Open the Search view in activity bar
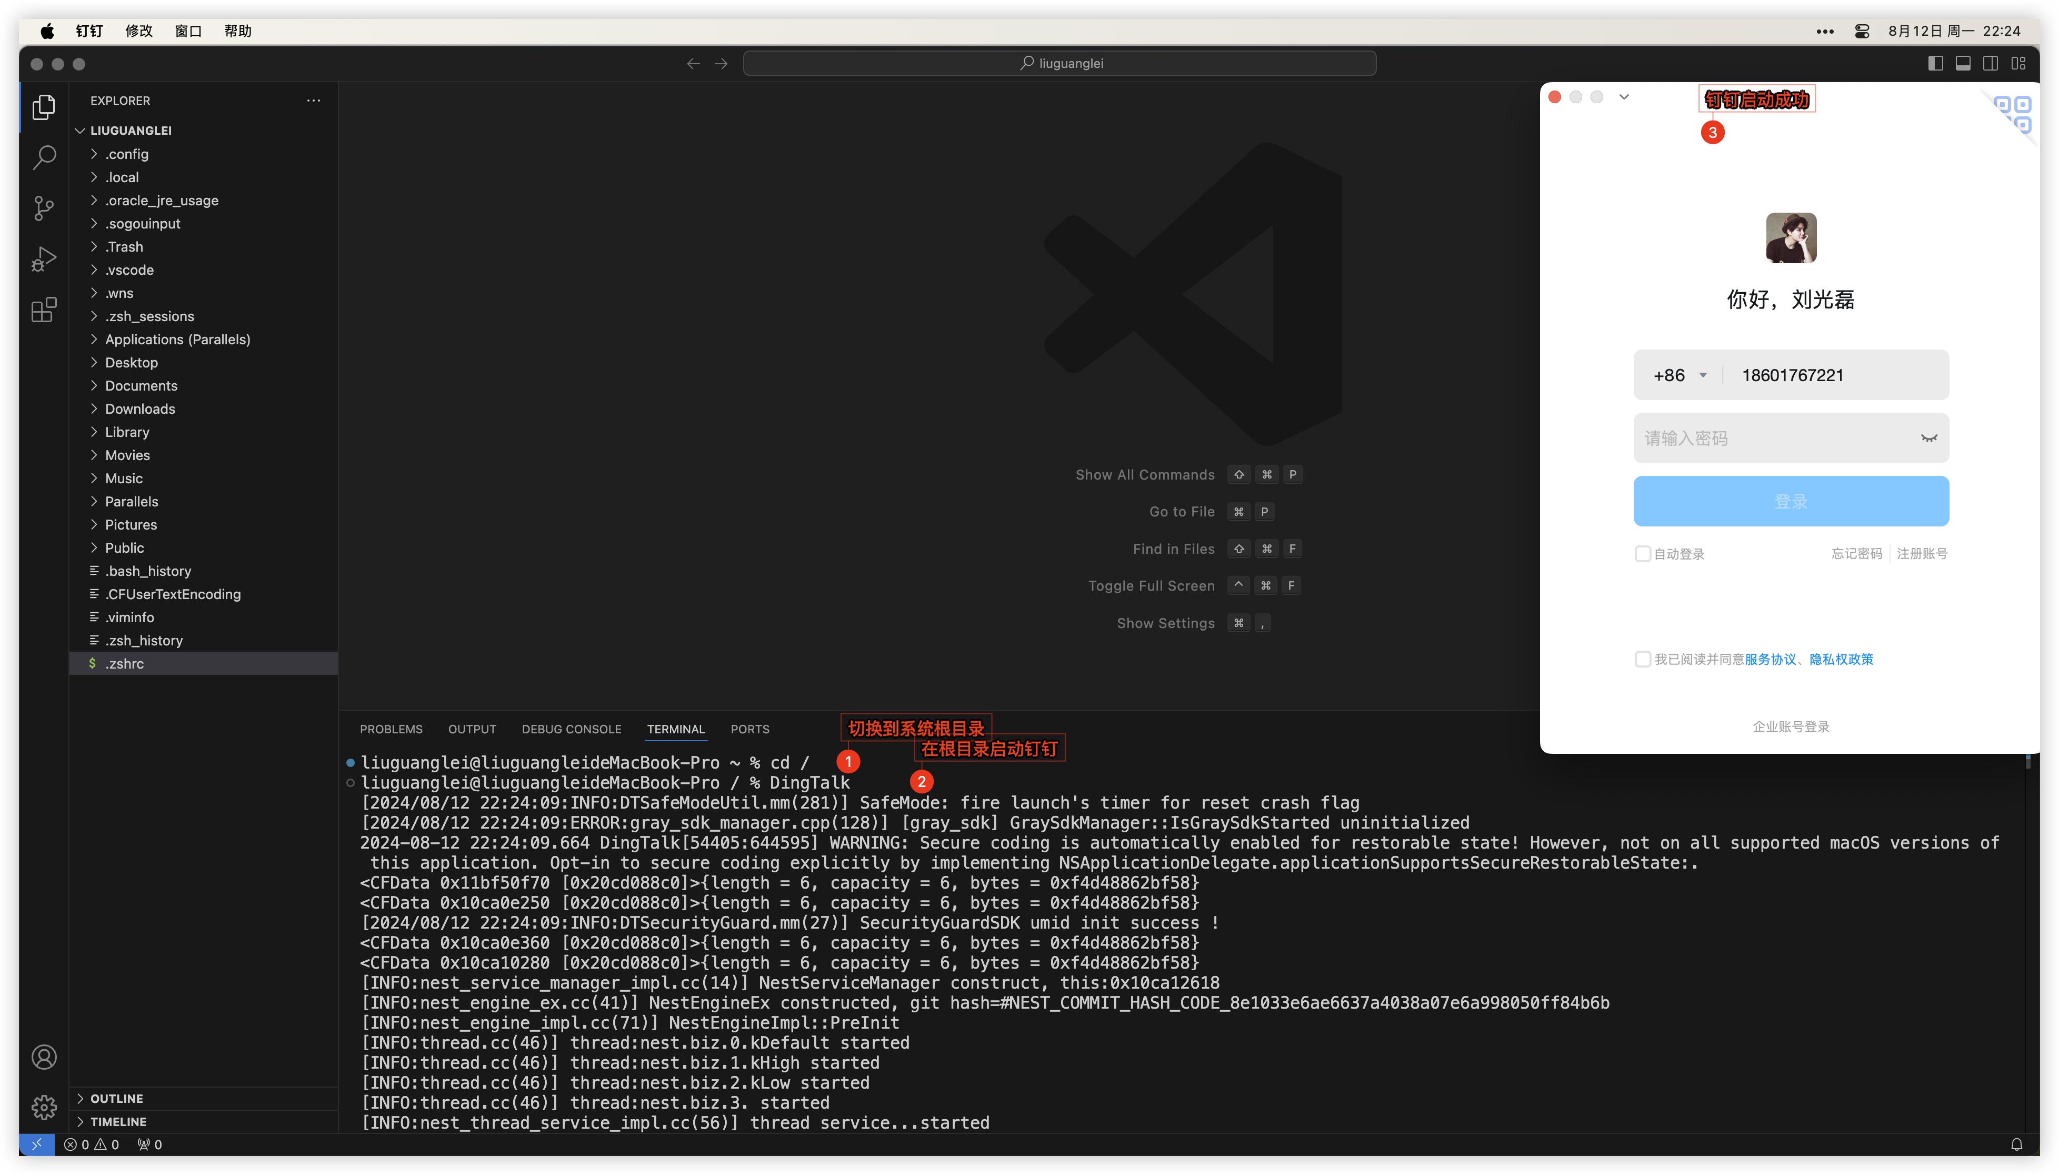This screenshot has width=2059, height=1175. (x=44, y=157)
